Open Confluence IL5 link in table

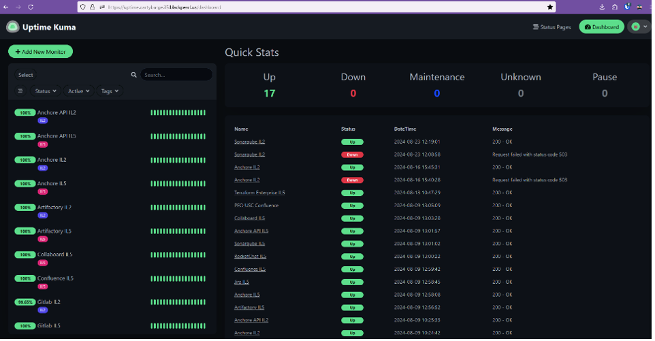pos(250,270)
